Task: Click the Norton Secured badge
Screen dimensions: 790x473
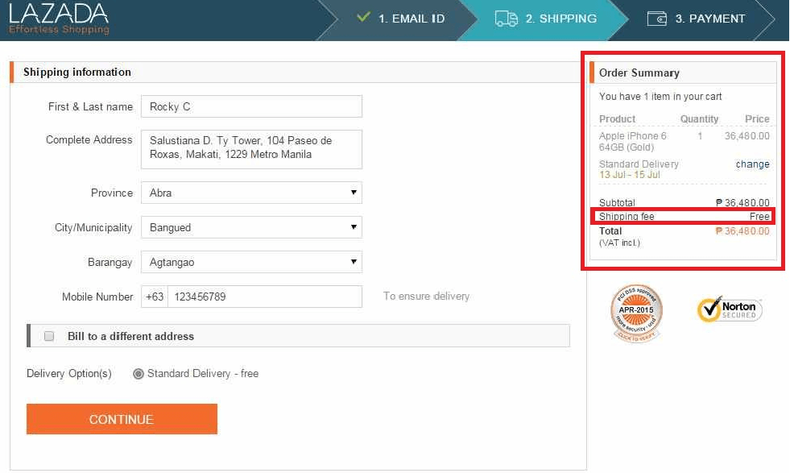Action: (x=727, y=309)
